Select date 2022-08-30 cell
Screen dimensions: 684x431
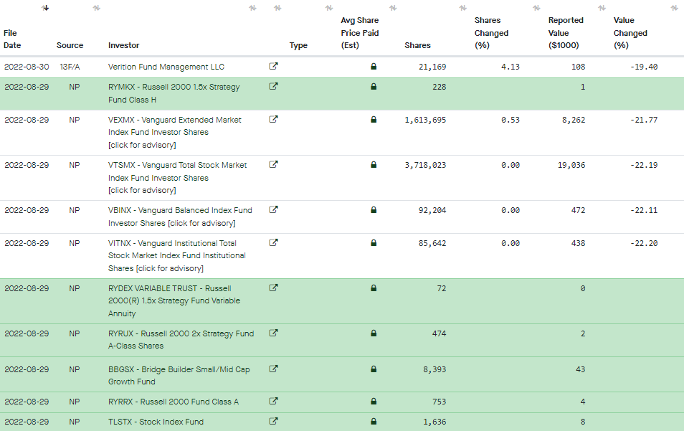(x=27, y=67)
